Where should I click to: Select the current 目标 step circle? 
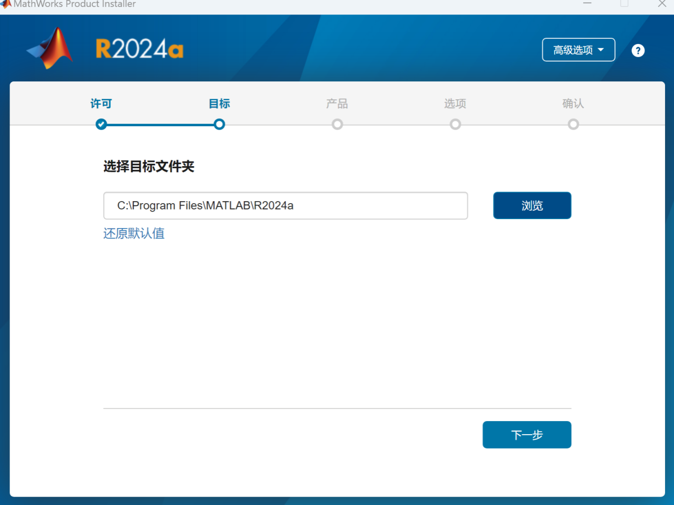click(x=219, y=124)
